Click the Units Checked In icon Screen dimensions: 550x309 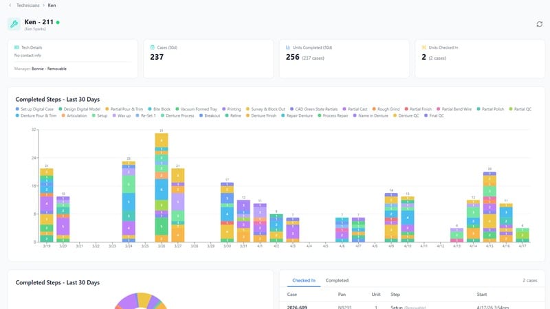coord(423,47)
